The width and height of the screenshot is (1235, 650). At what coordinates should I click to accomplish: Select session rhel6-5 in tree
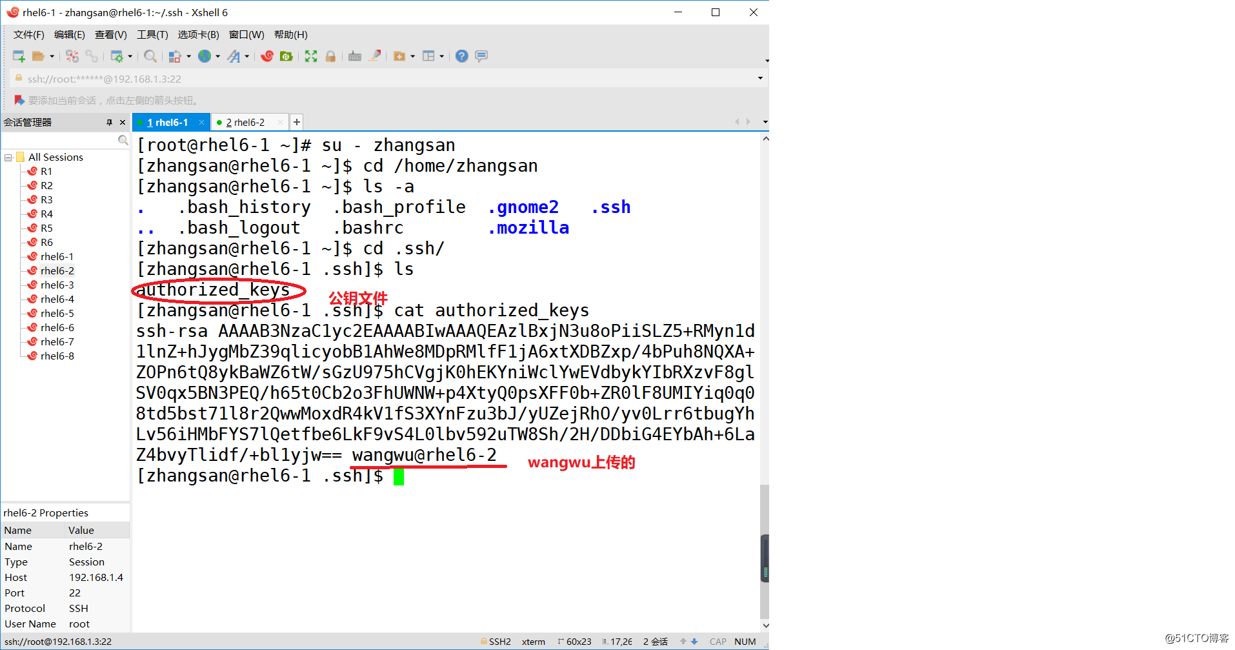coord(57,314)
